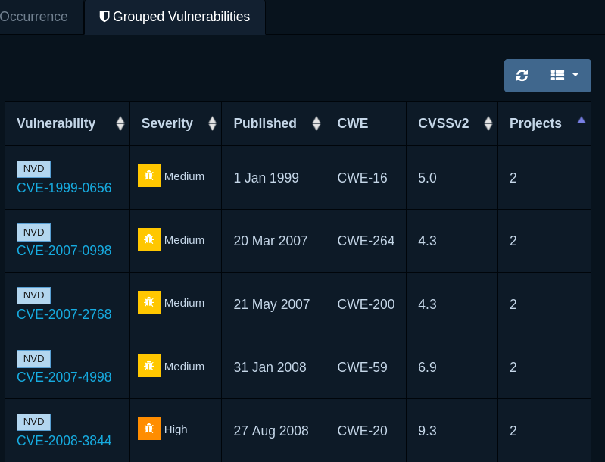Image resolution: width=605 pixels, height=462 pixels.
Task: Click NVD badge for CVE-1999-0656
Action: [33, 169]
